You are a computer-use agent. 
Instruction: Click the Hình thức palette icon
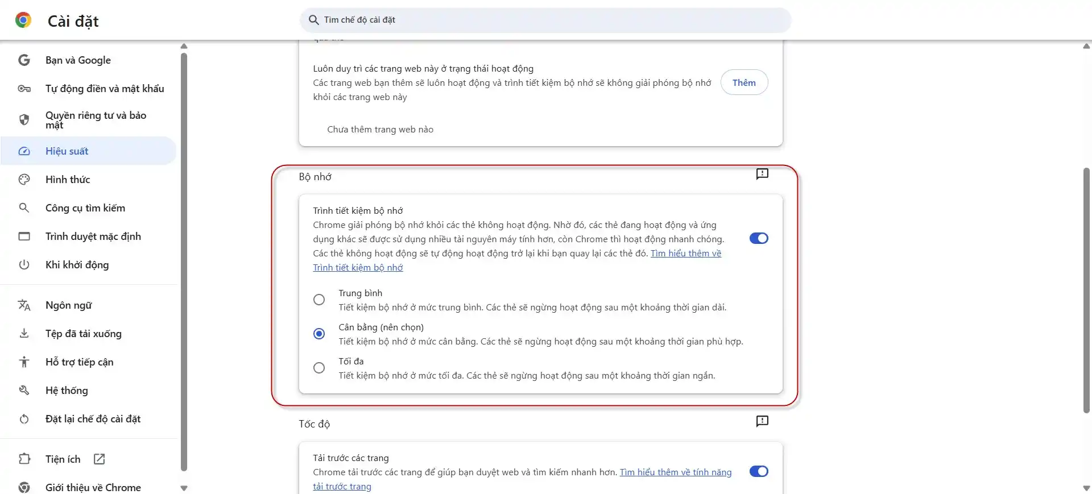tap(24, 180)
